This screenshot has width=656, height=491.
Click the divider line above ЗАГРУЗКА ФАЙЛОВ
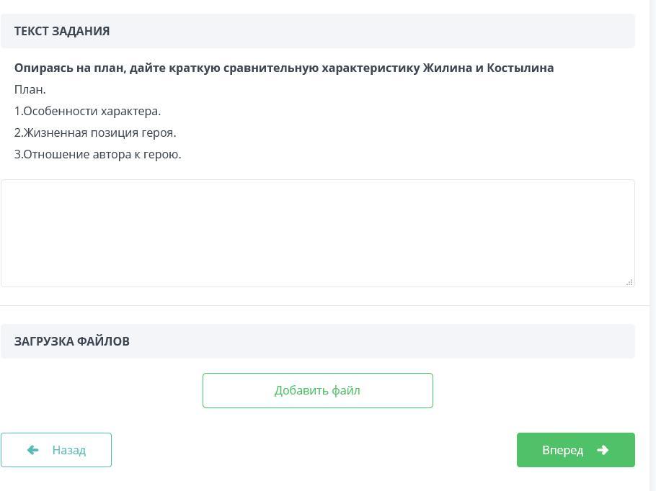pyautogui.click(x=324, y=305)
